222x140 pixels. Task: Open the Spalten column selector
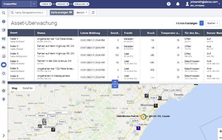coord(213,23)
